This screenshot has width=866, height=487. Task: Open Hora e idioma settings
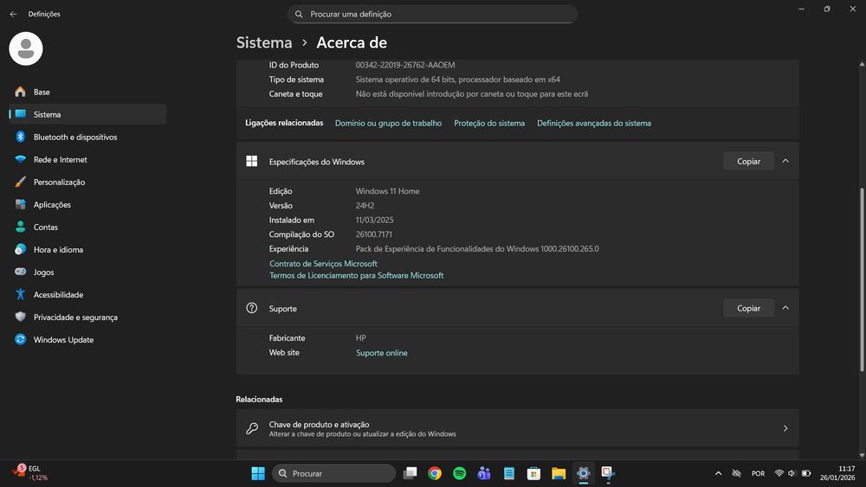coord(87,249)
